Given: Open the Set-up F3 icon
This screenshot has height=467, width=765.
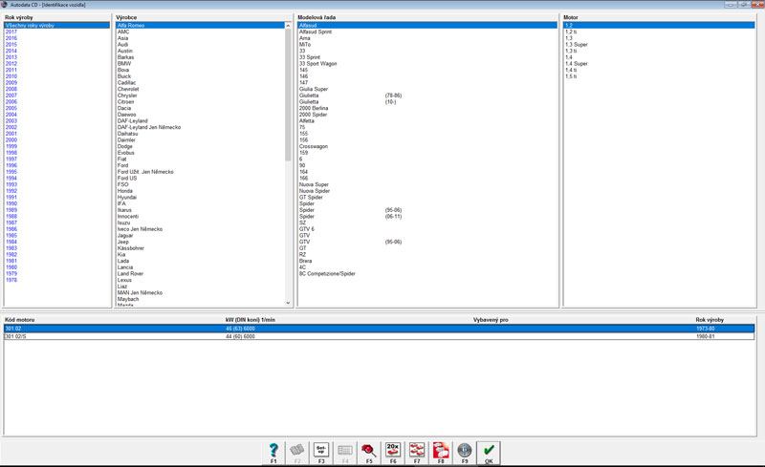Looking at the screenshot, I should coord(321,453).
